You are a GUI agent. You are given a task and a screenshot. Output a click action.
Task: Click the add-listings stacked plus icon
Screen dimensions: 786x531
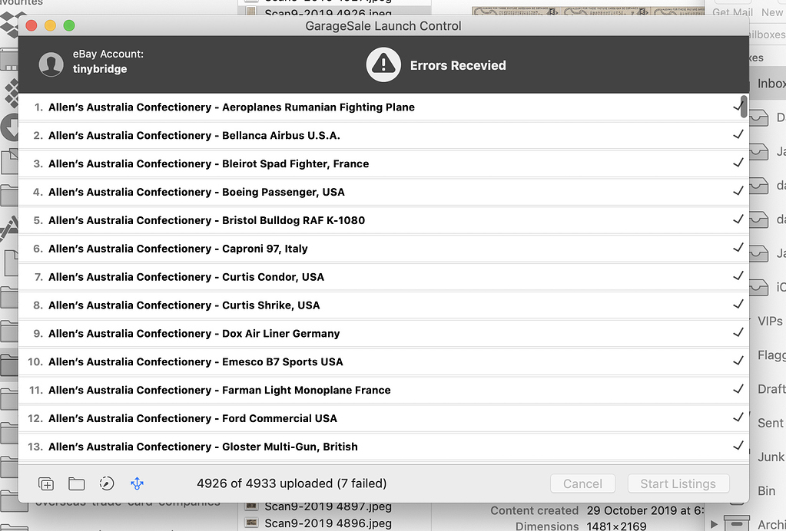click(x=46, y=483)
